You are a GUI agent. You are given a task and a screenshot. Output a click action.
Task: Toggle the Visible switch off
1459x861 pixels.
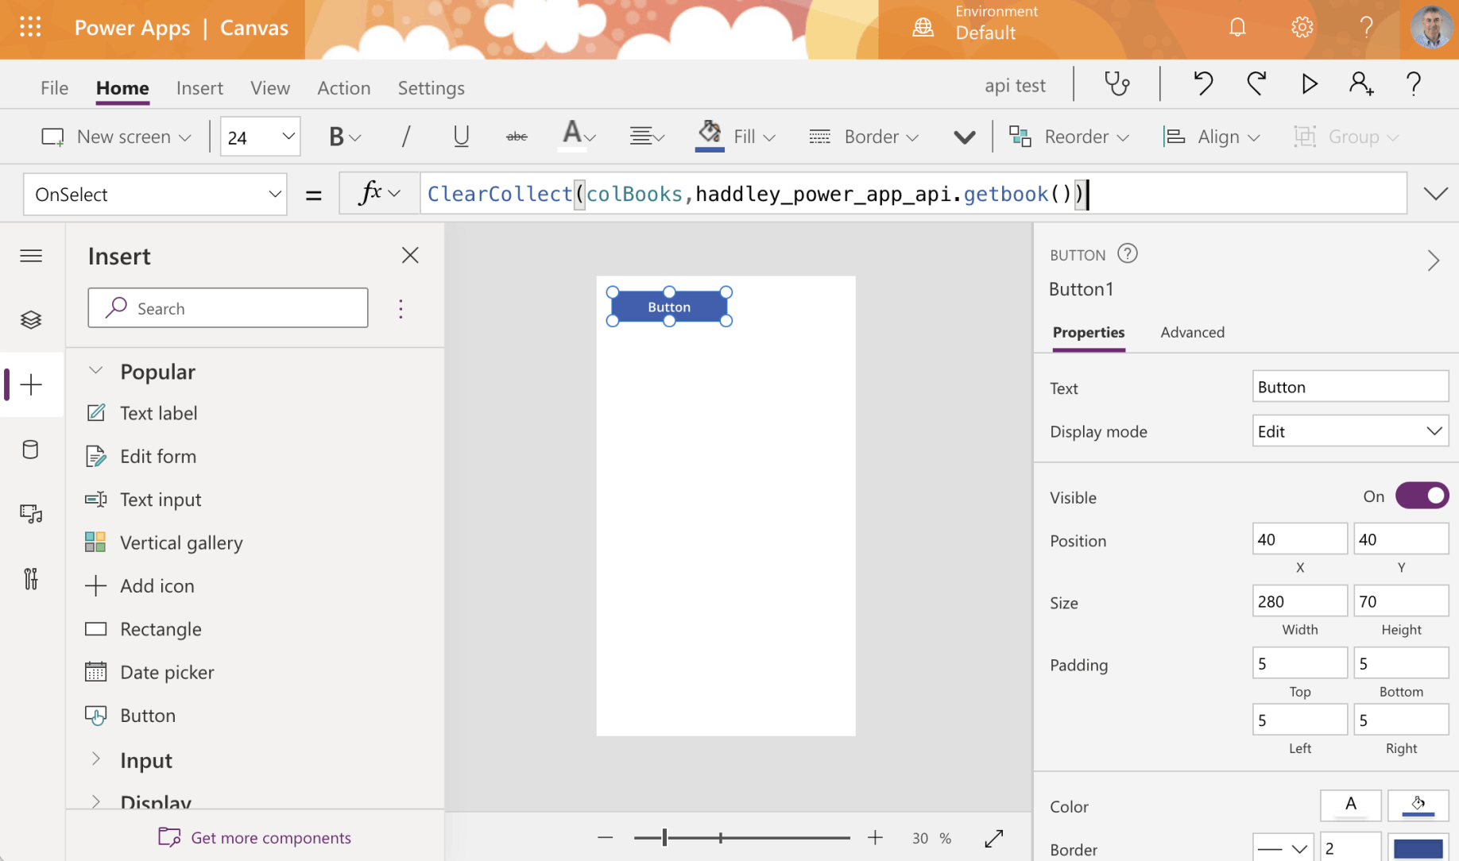point(1422,496)
